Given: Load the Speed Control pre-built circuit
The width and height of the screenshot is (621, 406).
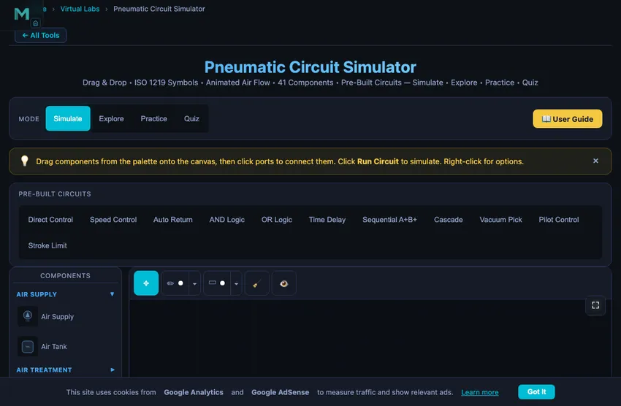Looking at the screenshot, I should 113,220.
